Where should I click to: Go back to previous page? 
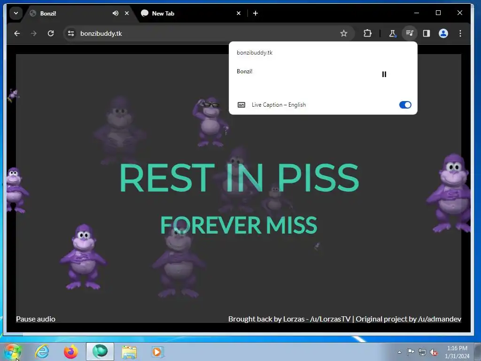pyautogui.click(x=17, y=33)
